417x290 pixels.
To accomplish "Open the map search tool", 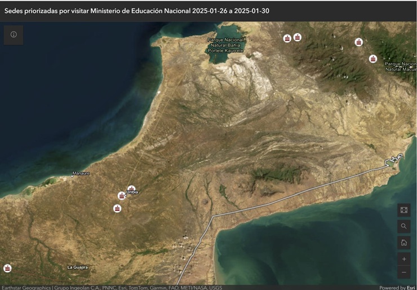I will (403, 226).
